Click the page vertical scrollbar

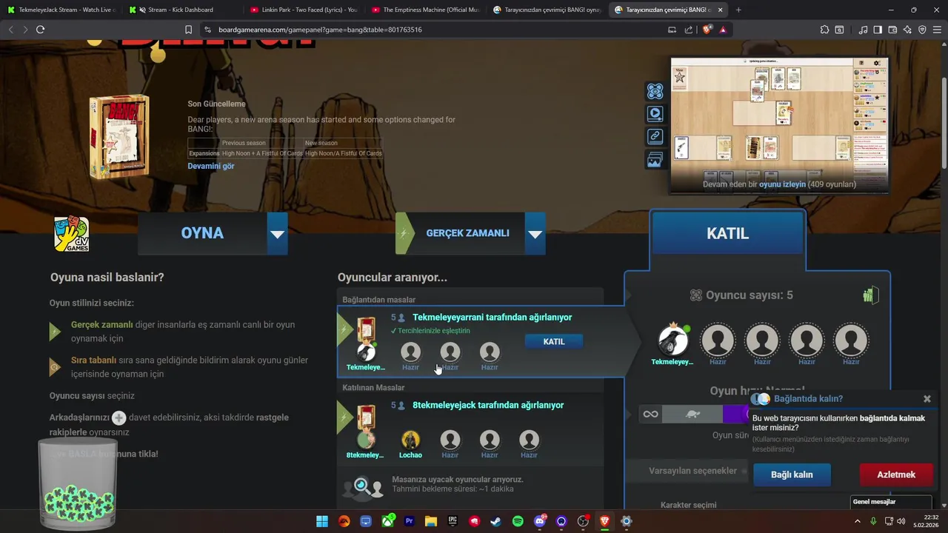[x=944, y=122]
